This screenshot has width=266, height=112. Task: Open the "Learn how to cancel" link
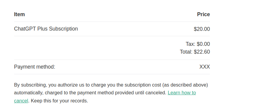tap(182, 93)
